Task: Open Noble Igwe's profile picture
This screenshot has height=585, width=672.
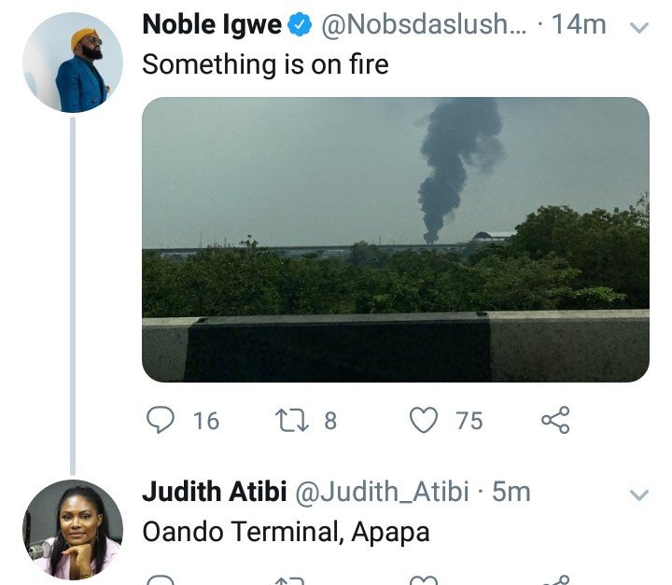Action: click(73, 63)
